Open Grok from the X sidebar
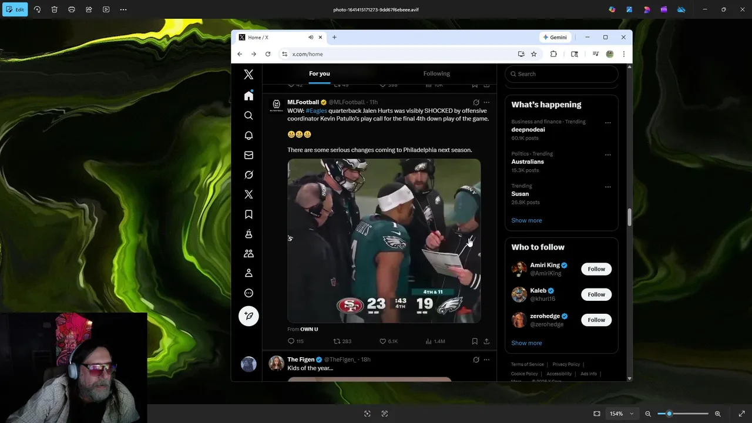The height and width of the screenshot is (423, 752). [x=249, y=174]
